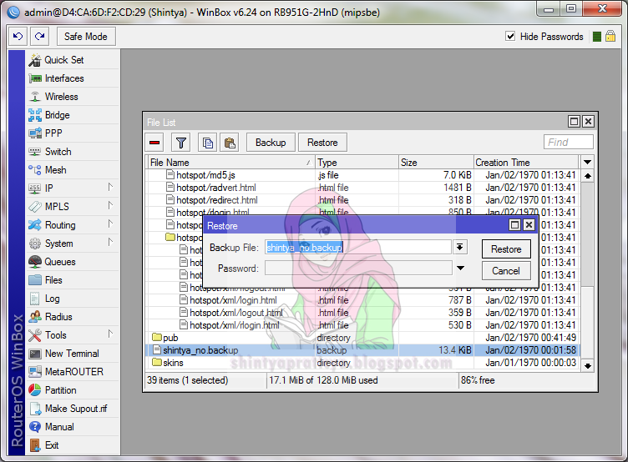Select hotspot/xml/rlogin.html file row

[363, 325]
